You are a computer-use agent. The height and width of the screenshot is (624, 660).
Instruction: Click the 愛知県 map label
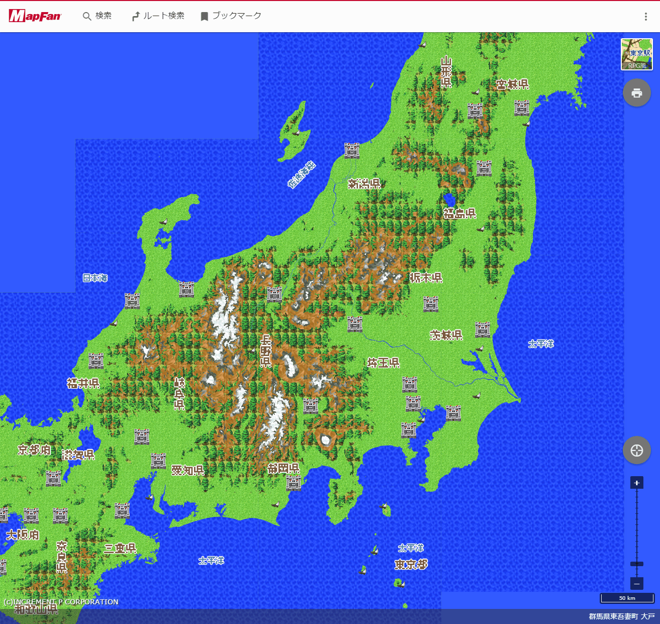tap(187, 470)
